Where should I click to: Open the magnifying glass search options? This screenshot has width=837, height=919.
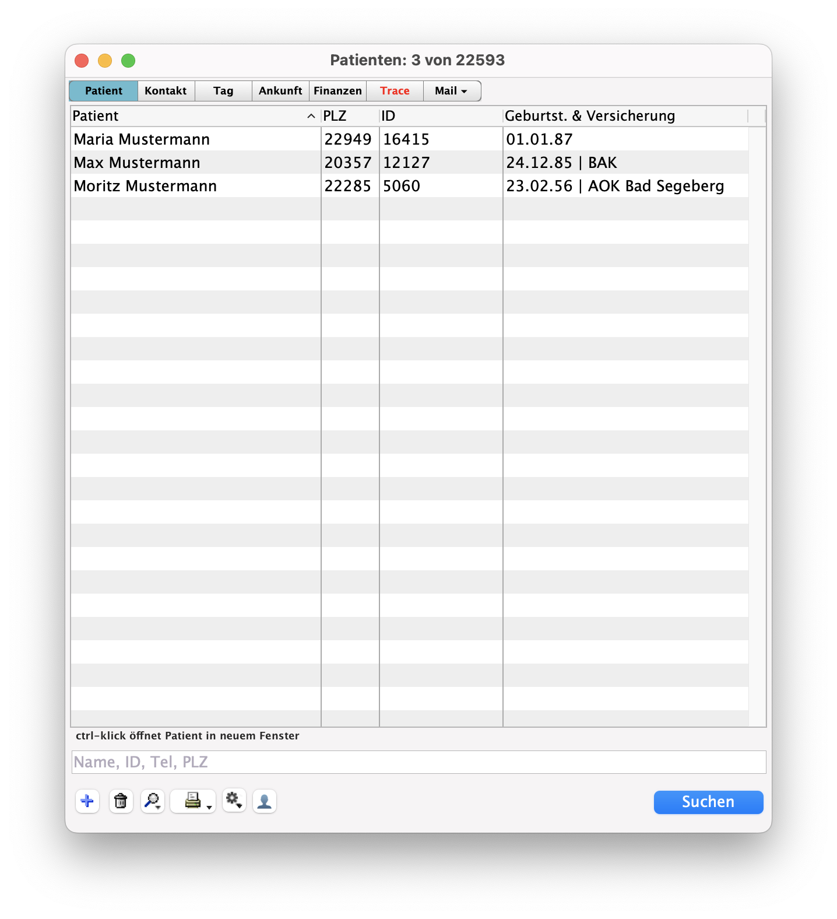(153, 801)
